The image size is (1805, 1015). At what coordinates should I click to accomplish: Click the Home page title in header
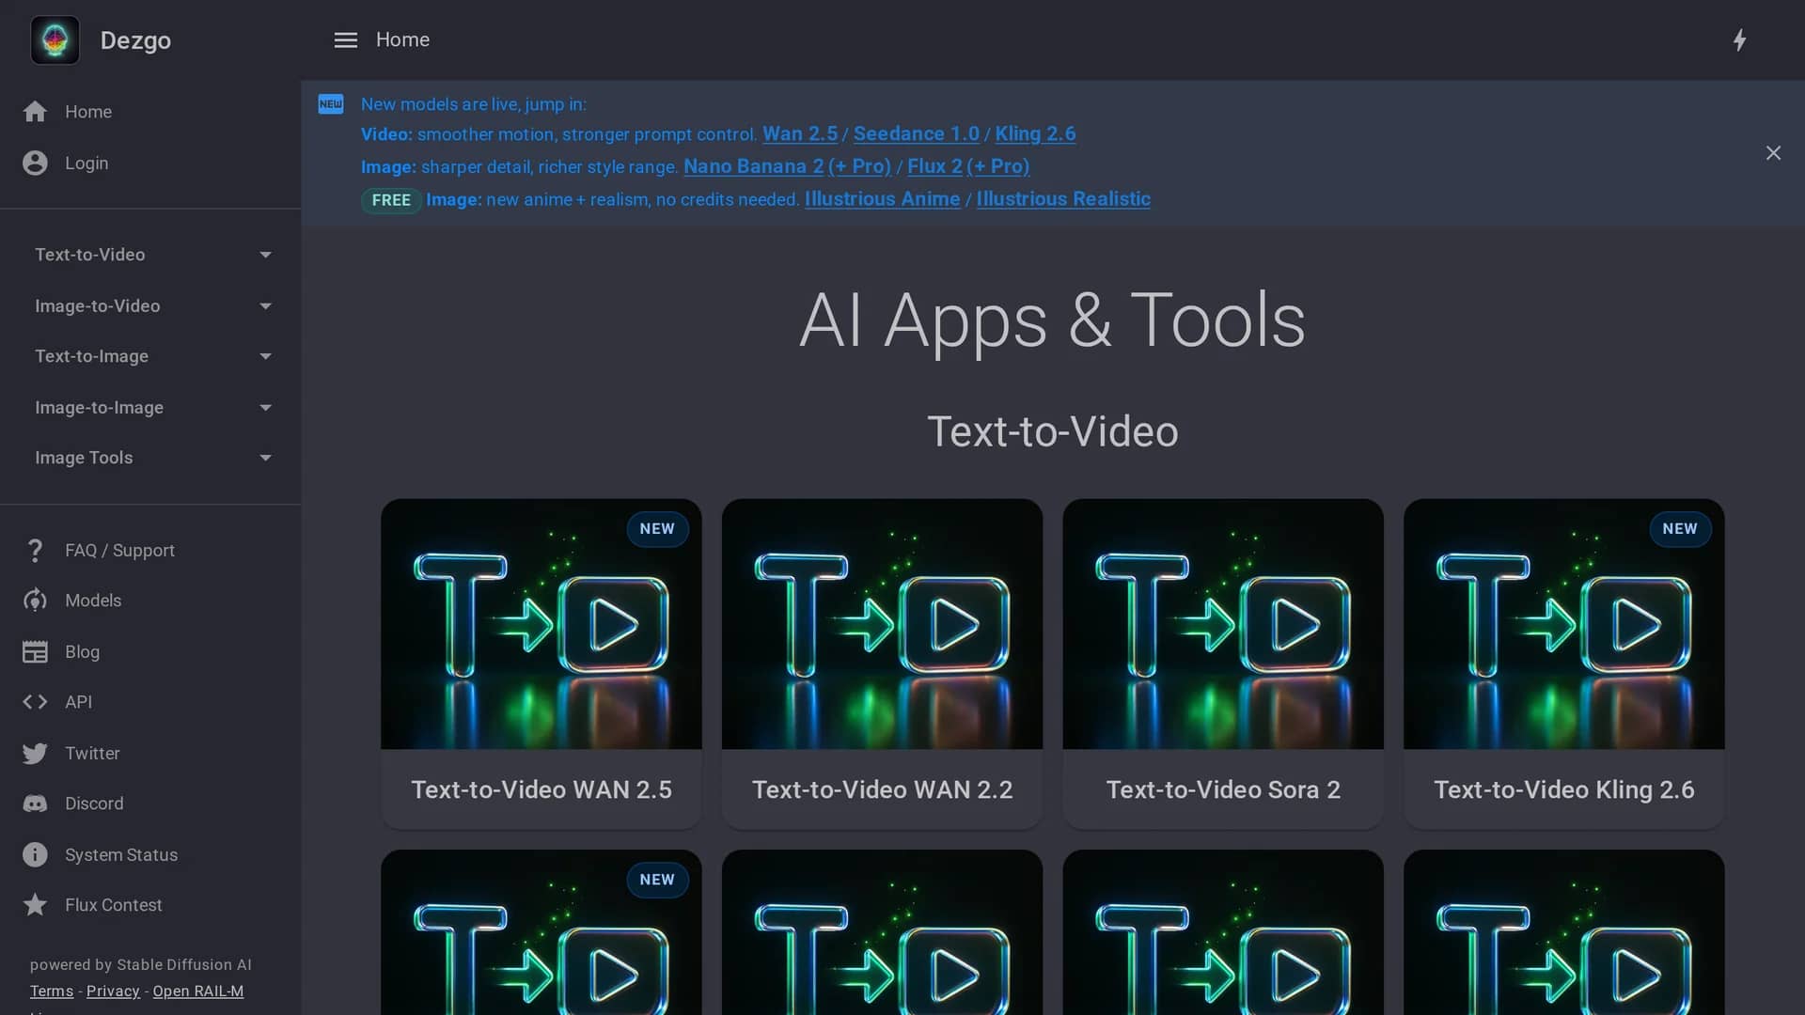(402, 39)
